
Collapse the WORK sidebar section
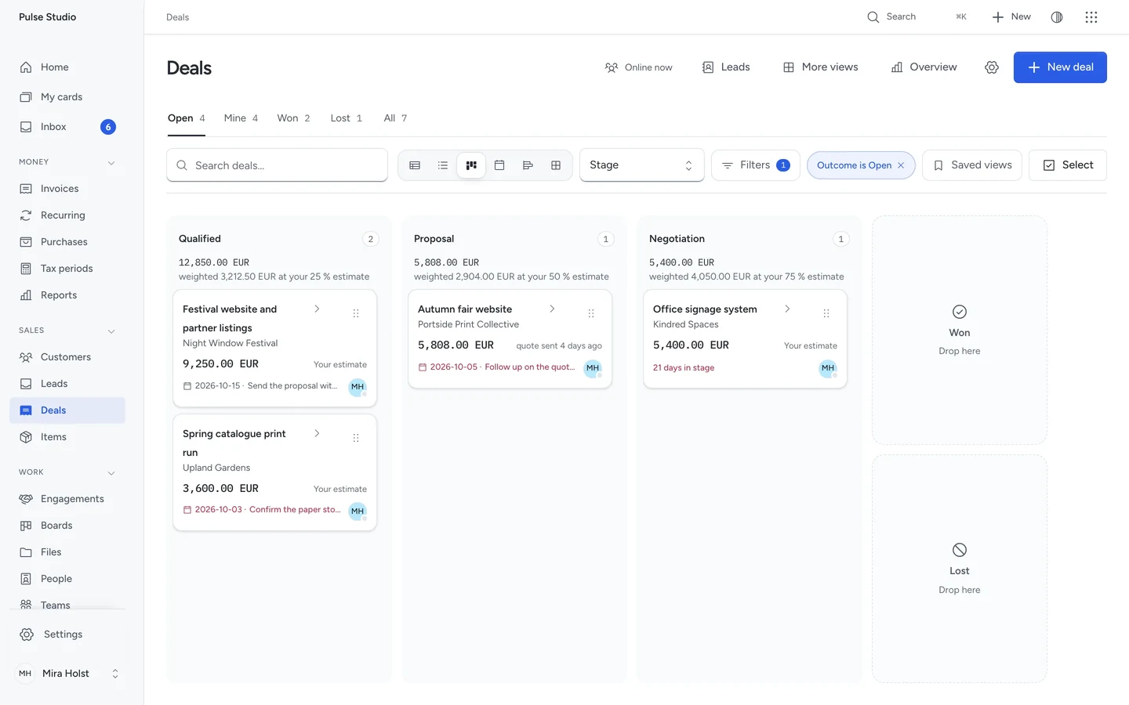tap(111, 473)
